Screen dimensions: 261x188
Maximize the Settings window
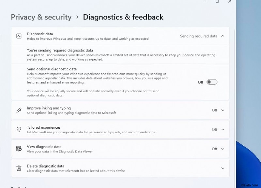pyautogui.click(x=217, y=1)
